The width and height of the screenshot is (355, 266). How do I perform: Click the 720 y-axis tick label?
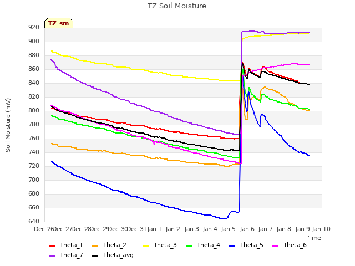coord(34,166)
